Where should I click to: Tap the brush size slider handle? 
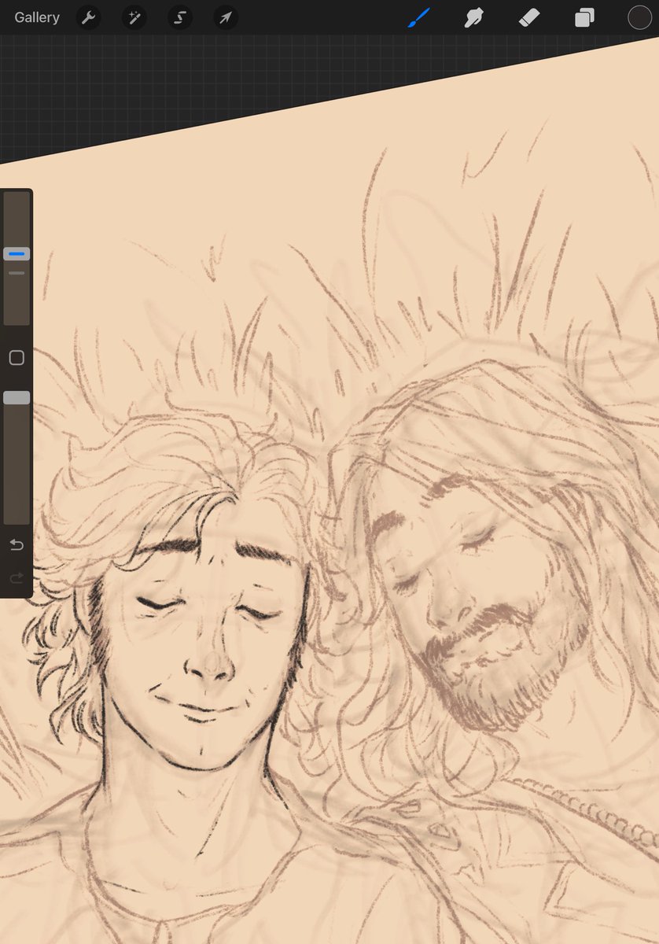pos(16,253)
